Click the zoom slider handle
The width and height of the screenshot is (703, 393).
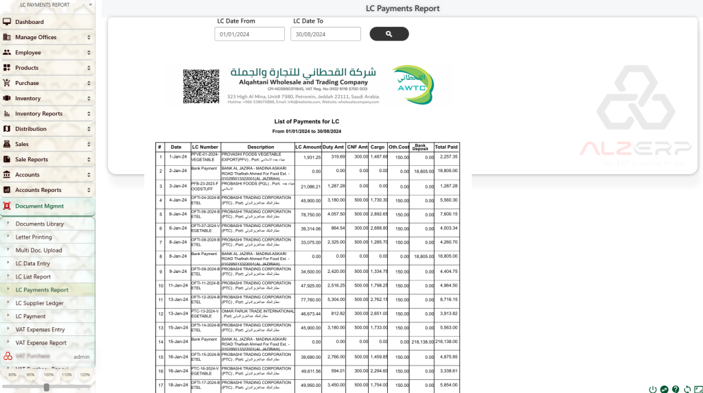[x=46, y=388]
